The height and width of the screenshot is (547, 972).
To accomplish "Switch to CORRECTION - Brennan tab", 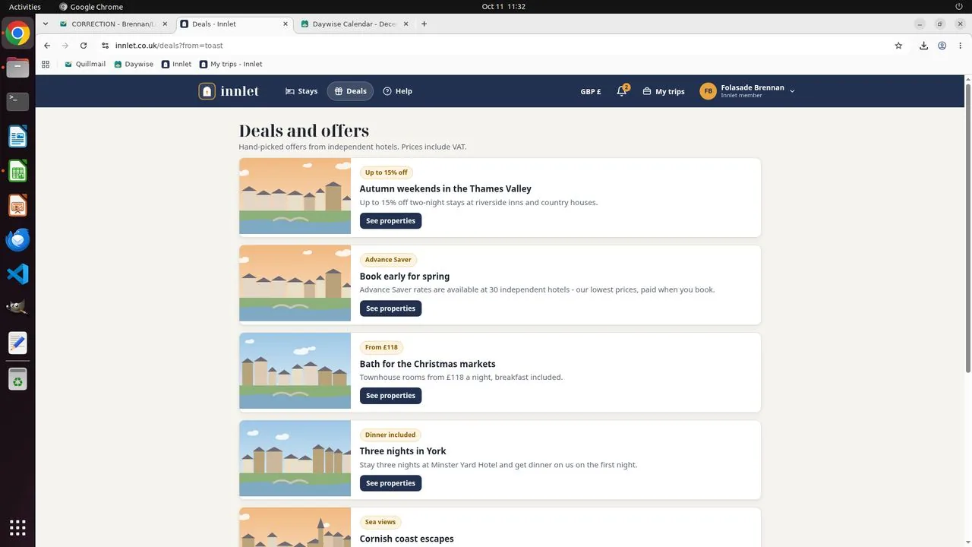I will coord(114,24).
